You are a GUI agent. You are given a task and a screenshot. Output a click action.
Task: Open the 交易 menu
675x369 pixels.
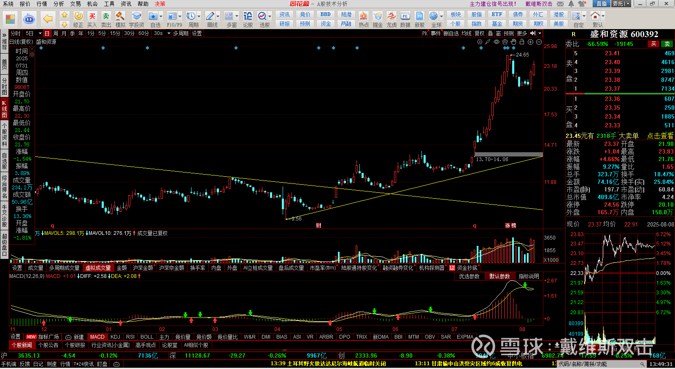(76, 4)
